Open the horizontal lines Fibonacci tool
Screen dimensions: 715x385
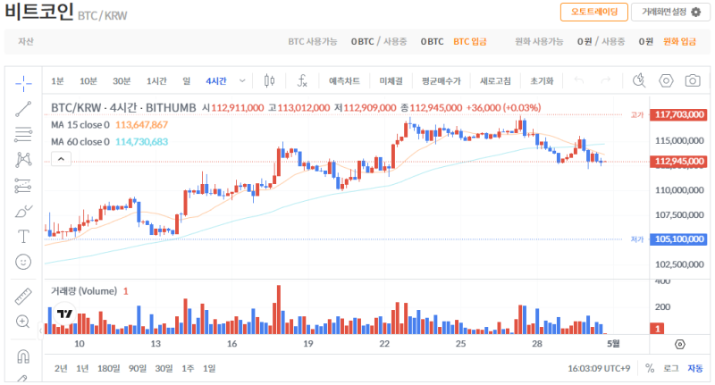[x=23, y=134]
